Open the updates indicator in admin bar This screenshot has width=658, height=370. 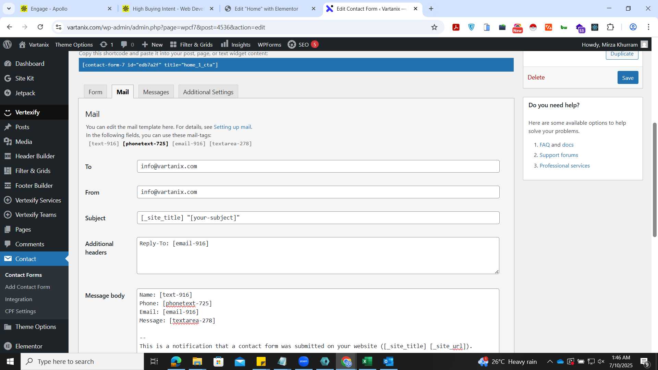coord(106,45)
